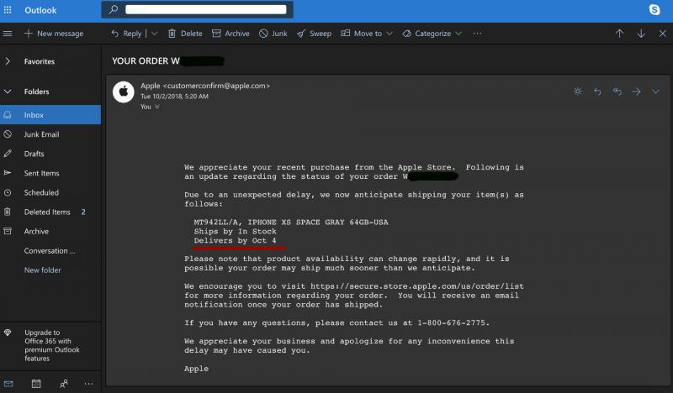Collapse the Folders section
This screenshot has width=673, height=393.
8,92
